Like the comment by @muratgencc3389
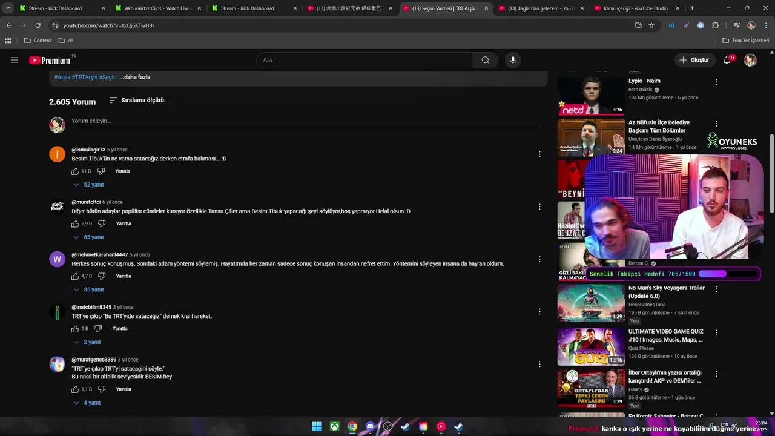775x436 pixels. coord(75,389)
